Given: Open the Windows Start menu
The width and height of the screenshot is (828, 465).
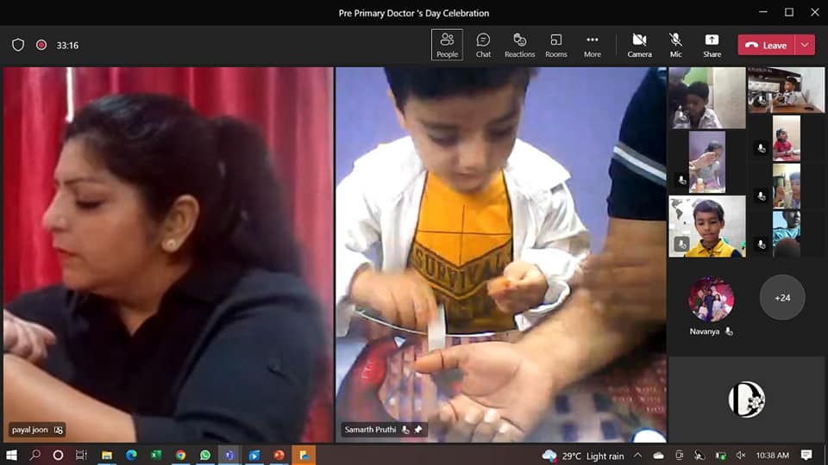Looking at the screenshot, I should click(11, 455).
